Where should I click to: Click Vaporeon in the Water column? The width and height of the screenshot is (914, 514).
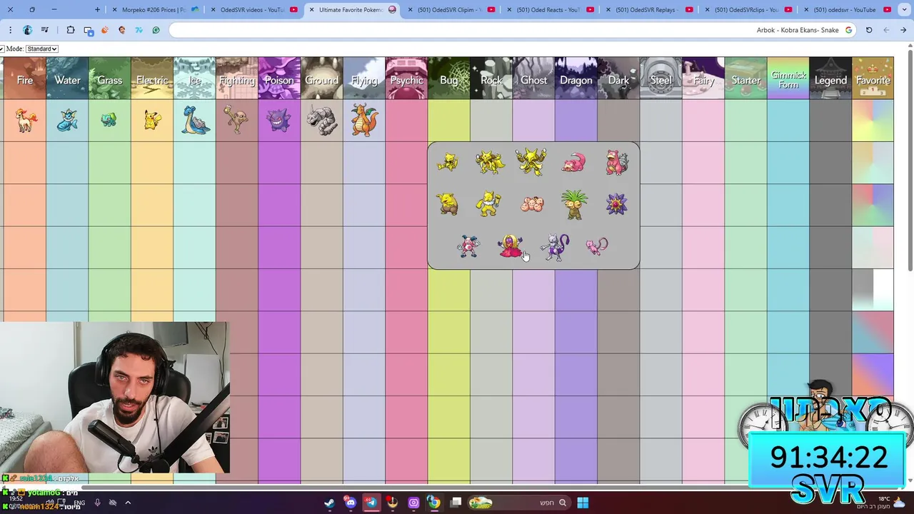67,121
